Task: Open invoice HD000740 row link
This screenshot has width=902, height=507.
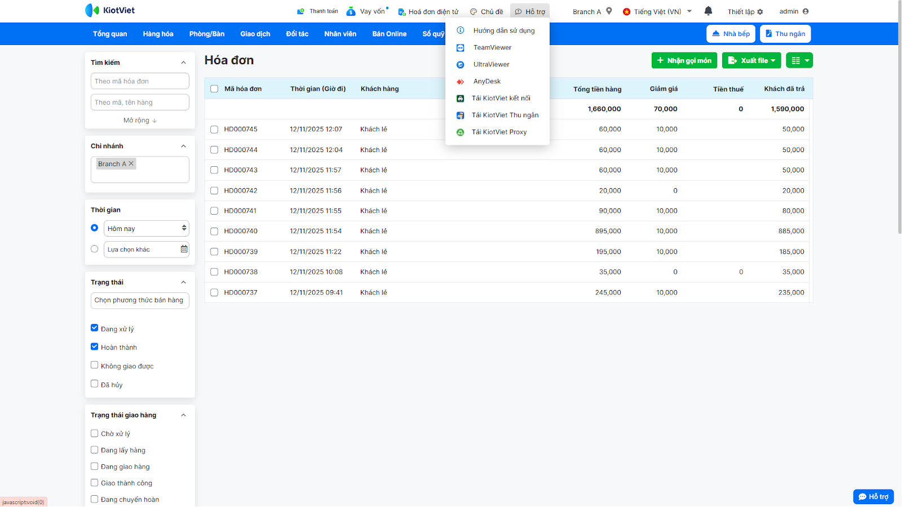Action: (241, 231)
